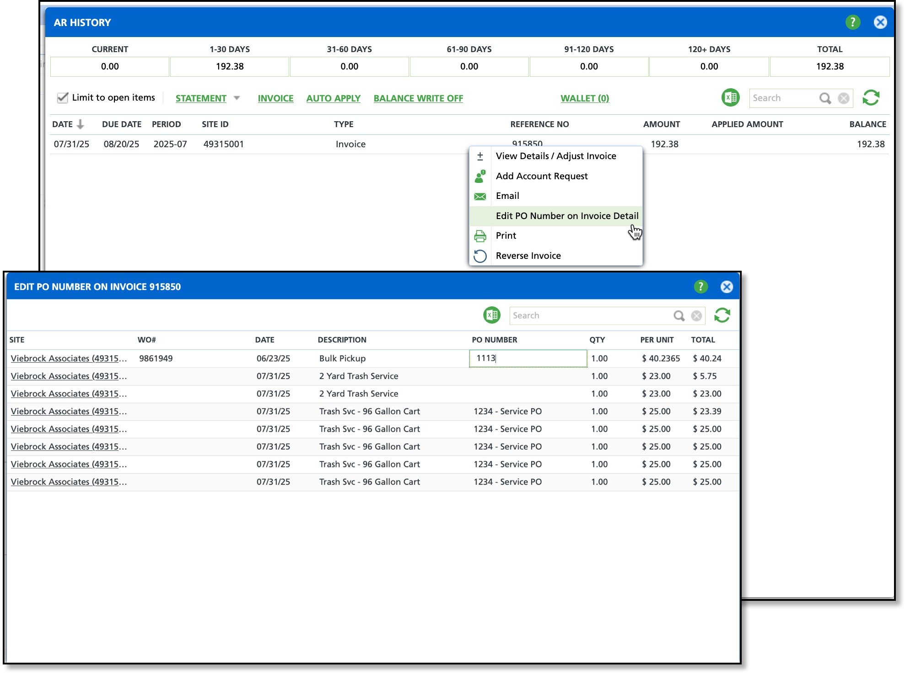Export AR History to Excel icon
This screenshot has width=905, height=674.
pos(730,98)
